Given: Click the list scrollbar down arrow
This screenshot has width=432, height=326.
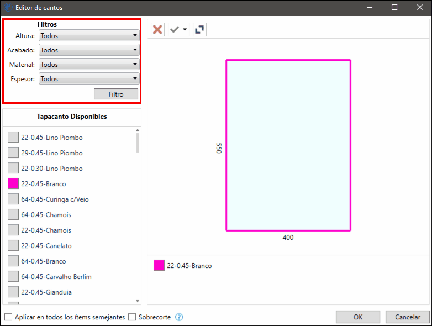Looking at the screenshot, I should pyautogui.click(x=138, y=301).
